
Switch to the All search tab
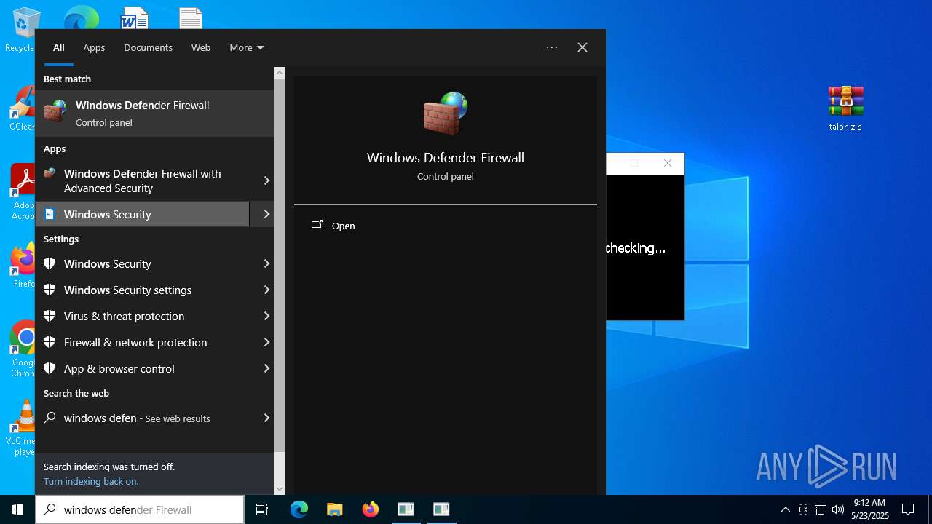58,47
